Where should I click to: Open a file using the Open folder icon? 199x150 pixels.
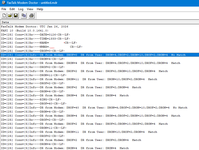[x=10, y=16]
